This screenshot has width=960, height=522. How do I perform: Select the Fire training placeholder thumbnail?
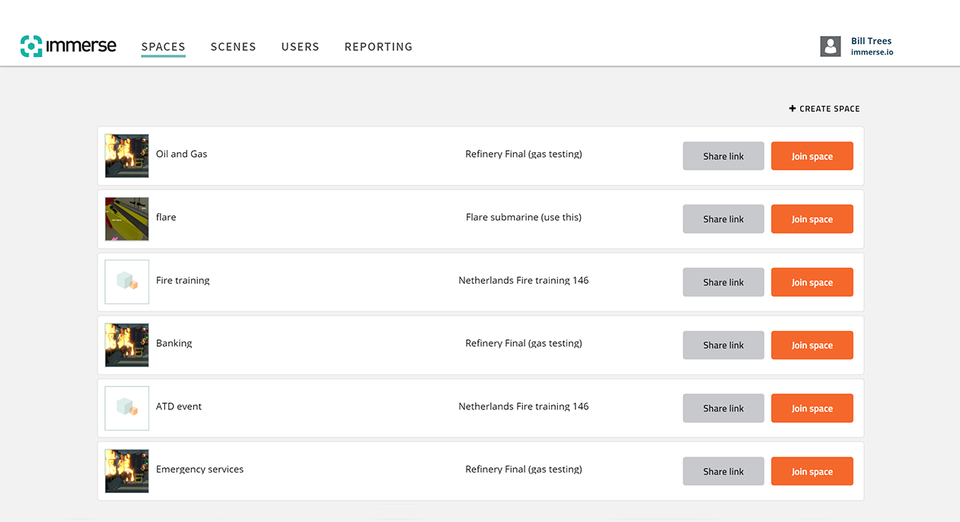(127, 282)
